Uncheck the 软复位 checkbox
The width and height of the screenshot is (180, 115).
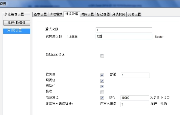102,75
